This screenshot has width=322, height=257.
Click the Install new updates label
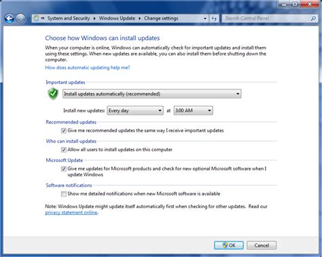click(x=84, y=111)
